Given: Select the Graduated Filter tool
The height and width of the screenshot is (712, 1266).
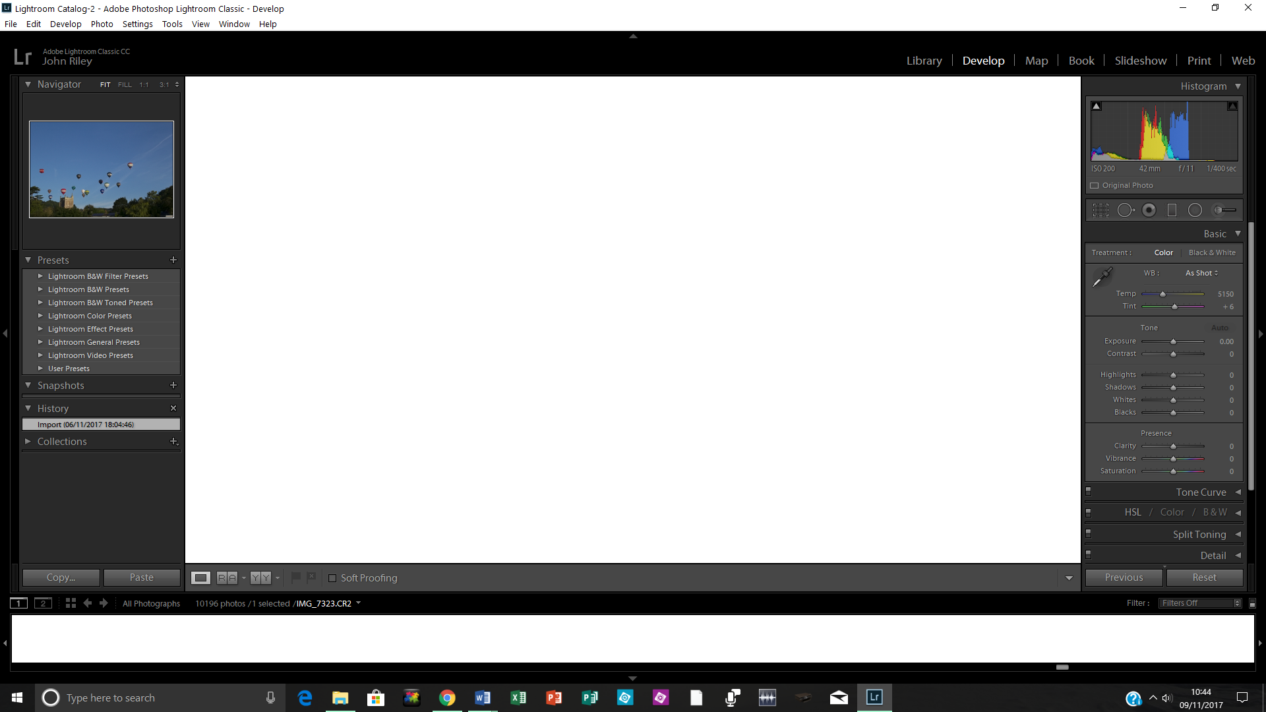Looking at the screenshot, I should point(1172,210).
